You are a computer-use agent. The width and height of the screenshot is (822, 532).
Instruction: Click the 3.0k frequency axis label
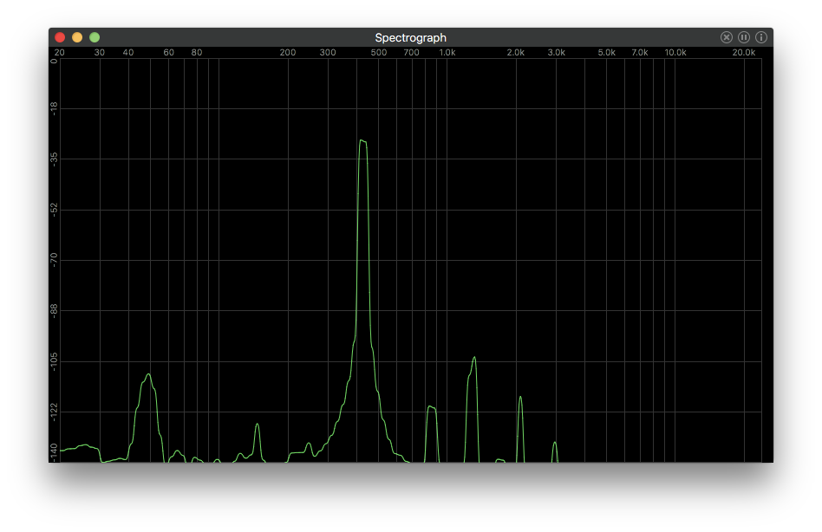click(x=557, y=52)
